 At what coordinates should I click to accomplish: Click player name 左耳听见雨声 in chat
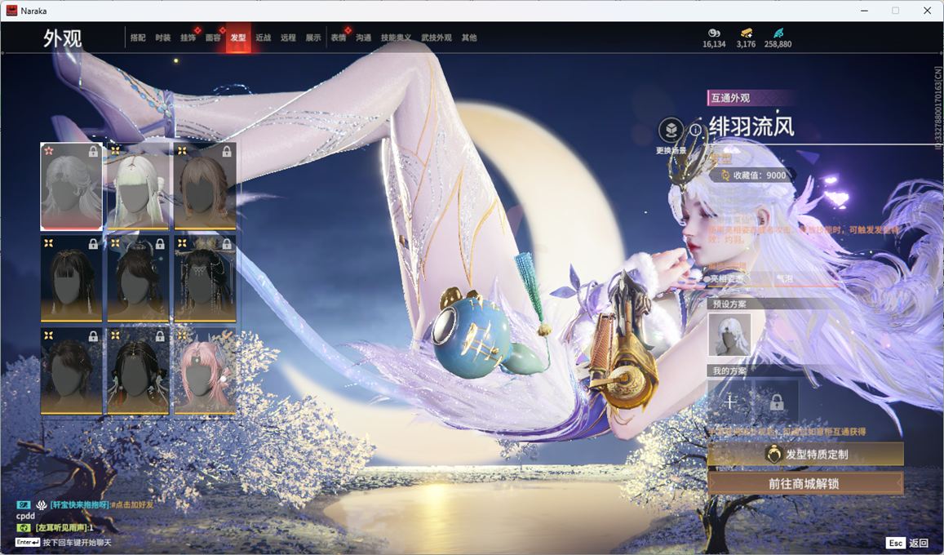(61, 527)
